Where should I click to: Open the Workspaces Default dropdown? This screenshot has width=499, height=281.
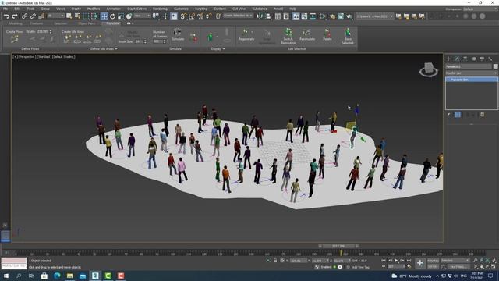pyautogui.click(x=480, y=9)
